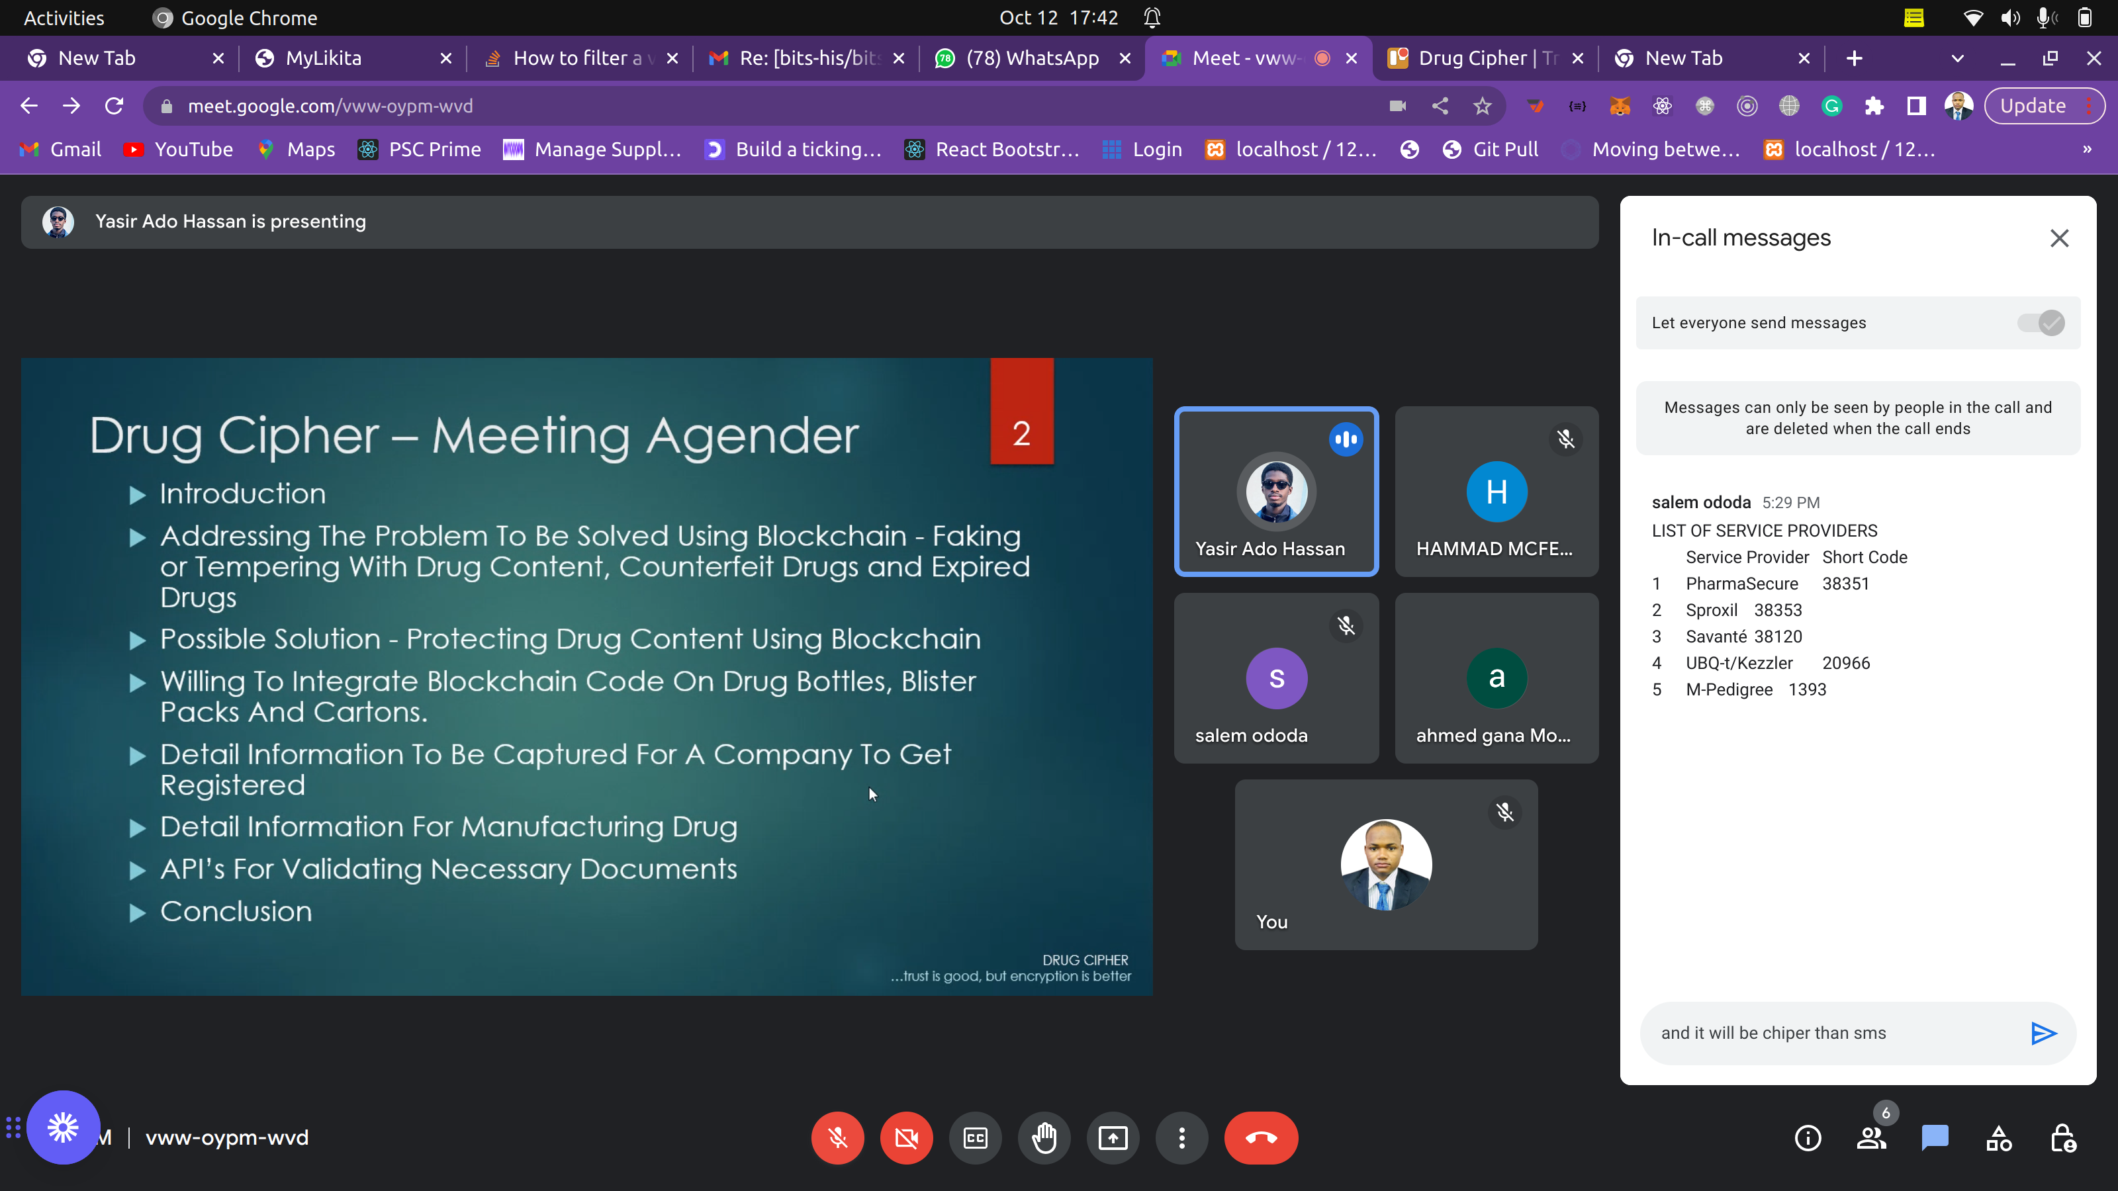2118x1191 pixels.
Task: Switch to WhatsApp tab
Action: 1031,58
